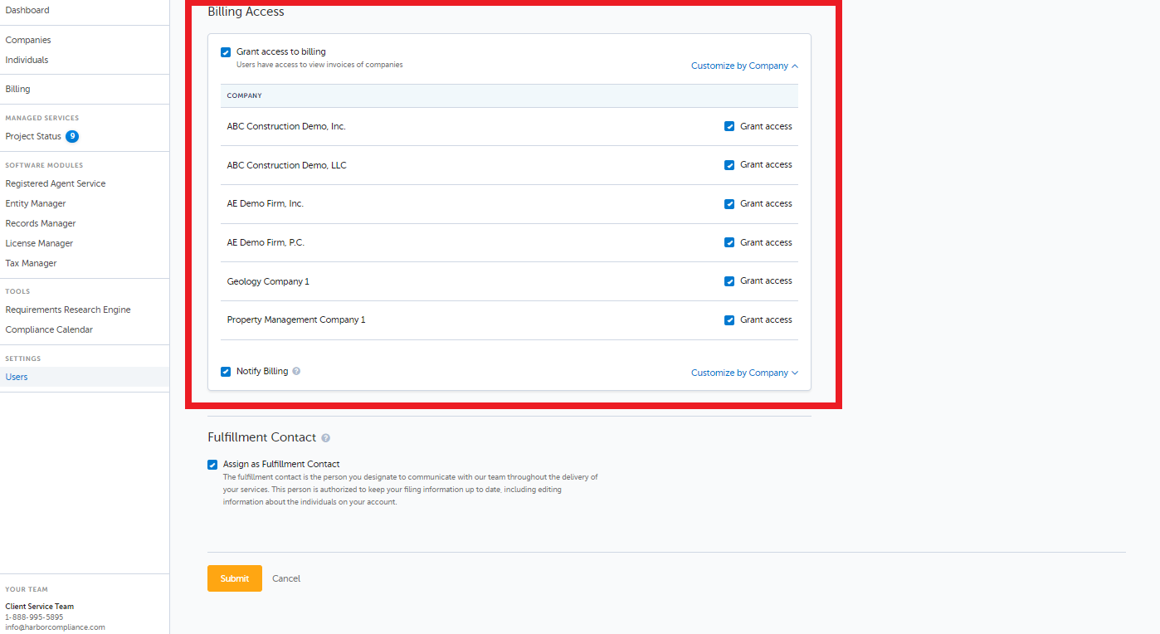Open Records Manager module
The image size is (1160, 634).
[41, 223]
